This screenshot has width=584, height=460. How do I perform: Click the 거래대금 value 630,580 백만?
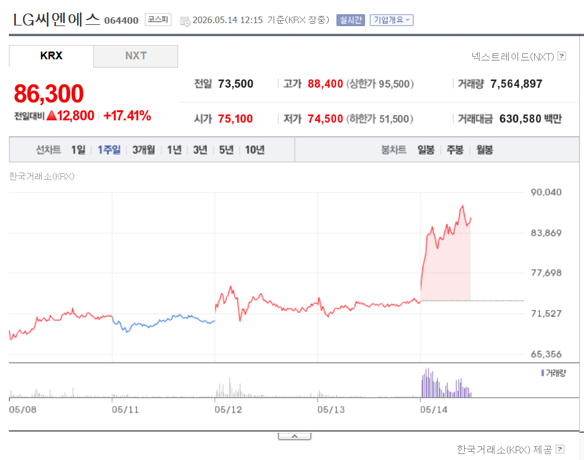click(531, 119)
